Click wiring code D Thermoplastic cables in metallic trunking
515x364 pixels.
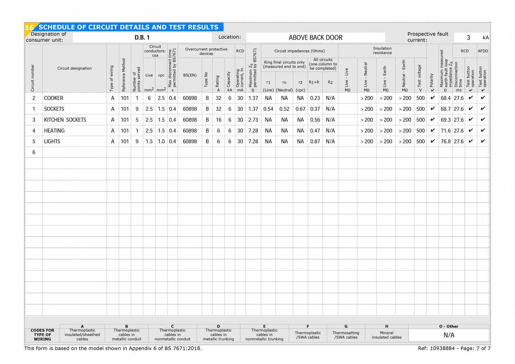pyautogui.click(x=219, y=333)
